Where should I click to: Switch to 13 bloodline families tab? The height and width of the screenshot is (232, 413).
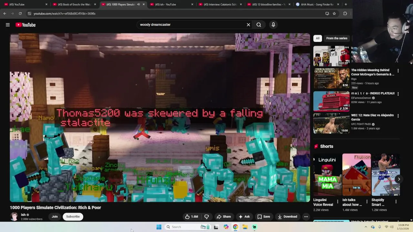pos(269,4)
